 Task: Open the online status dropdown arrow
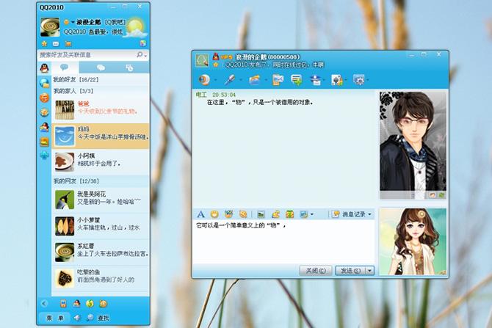click(73, 22)
